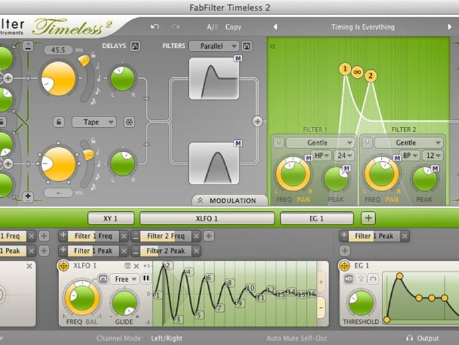Add slot after Filter 2 Freq
This screenshot has width=459, height=345.
click(209, 236)
